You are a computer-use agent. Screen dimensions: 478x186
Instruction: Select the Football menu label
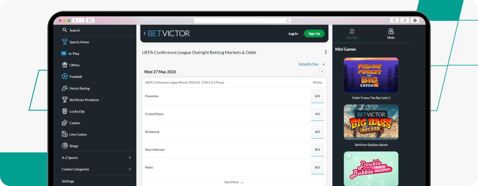(x=76, y=77)
